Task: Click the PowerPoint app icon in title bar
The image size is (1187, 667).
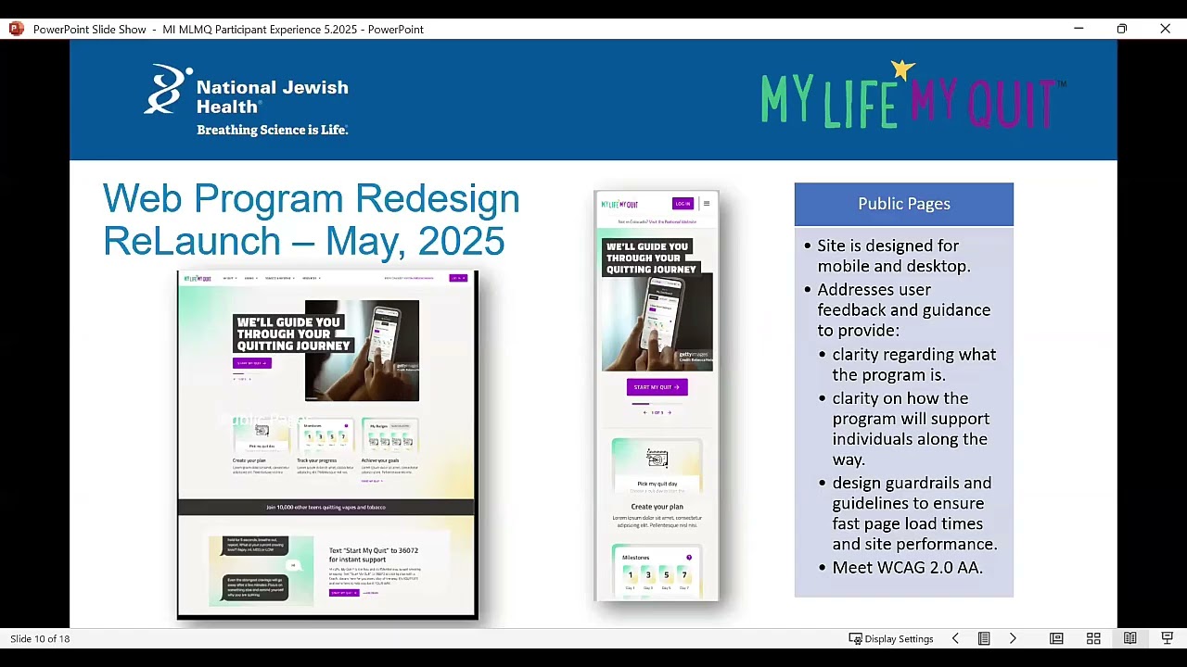Action: [x=16, y=29]
